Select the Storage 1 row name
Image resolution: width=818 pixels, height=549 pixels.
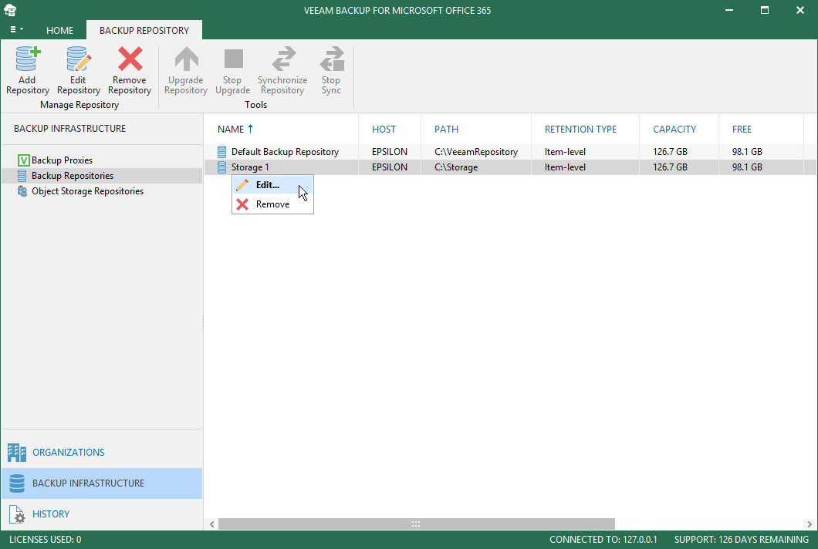[x=250, y=167]
